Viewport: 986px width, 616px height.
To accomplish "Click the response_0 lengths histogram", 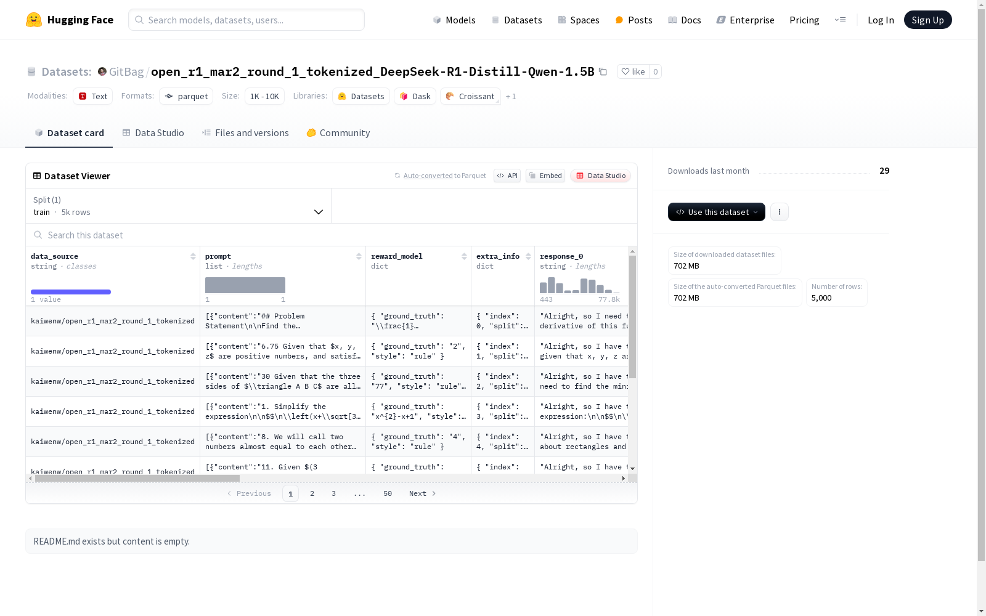I will [580, 285].
